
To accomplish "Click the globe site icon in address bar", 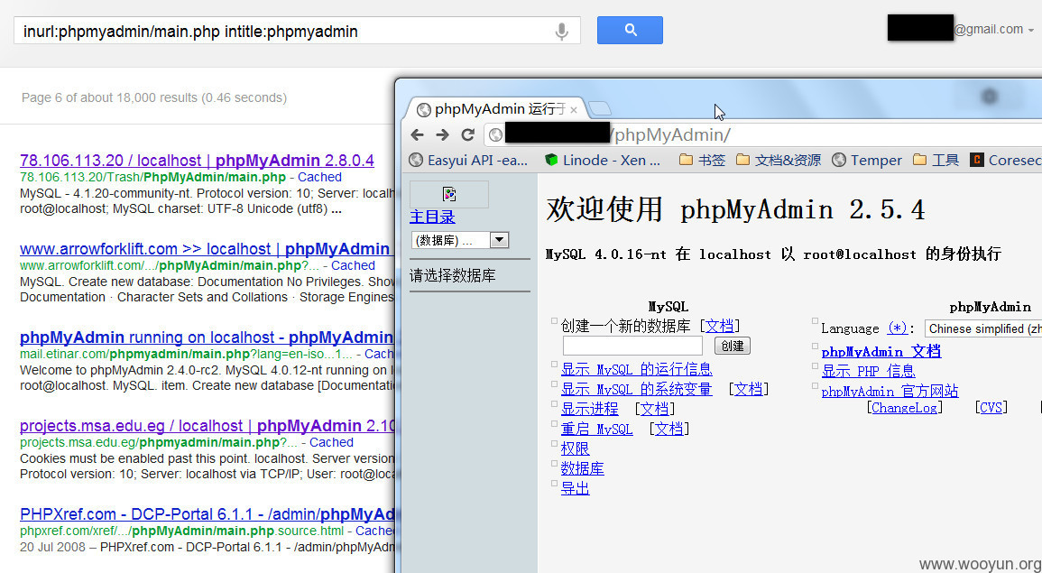I will 496,135.
